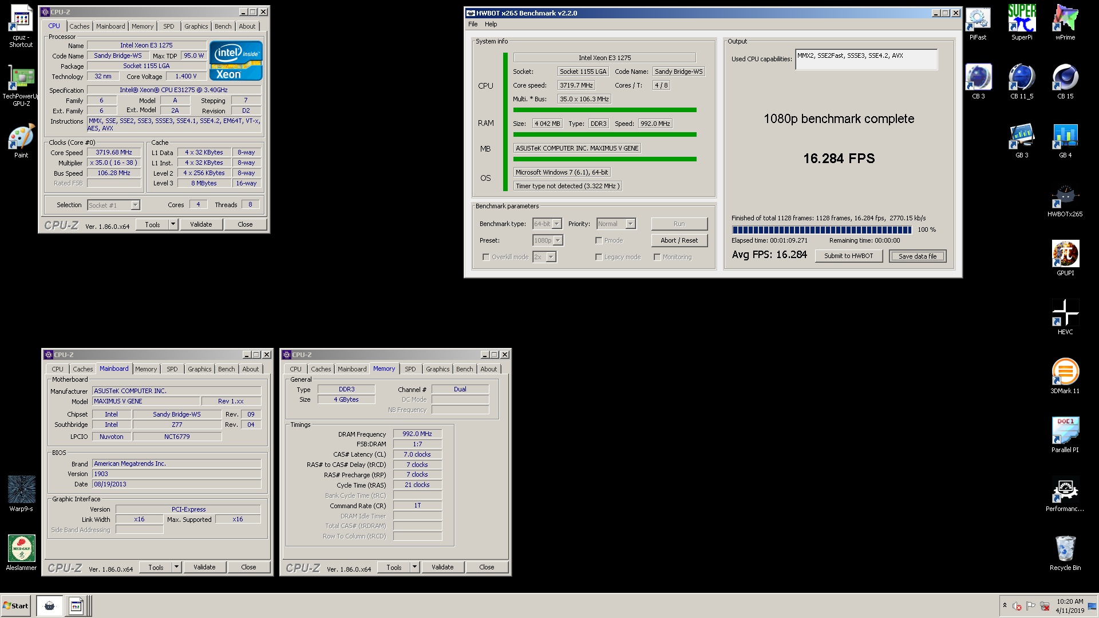1099x618 pixels.
Task: Click Validate in the Mainboard CPU-Z window
Action: pos(204,567)
